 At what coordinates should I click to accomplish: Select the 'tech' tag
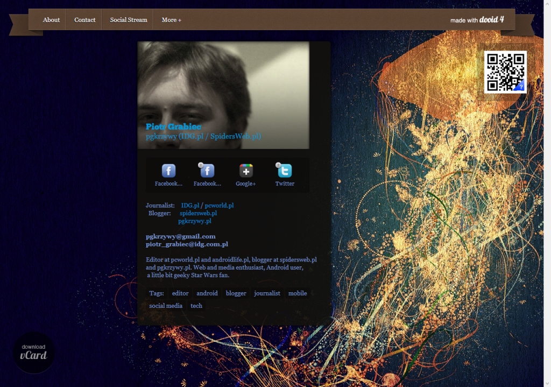pos(196,306)
